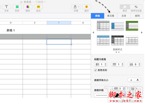The height and width of the screenshot is (104, 145).
Task: Click the footer rows count stepper
Action: [139, 65]
